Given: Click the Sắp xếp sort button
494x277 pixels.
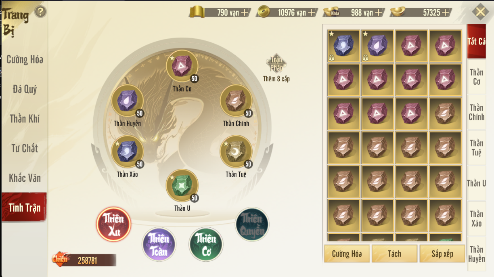Looking at the screenshot, I should (442, 254).
